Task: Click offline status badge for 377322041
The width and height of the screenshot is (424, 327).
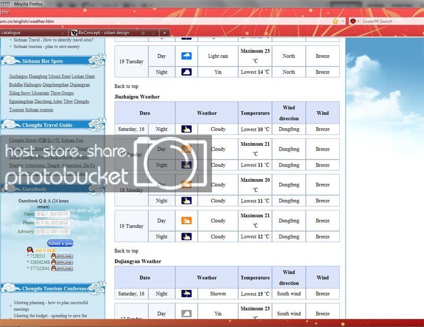Action: [62, 268]
